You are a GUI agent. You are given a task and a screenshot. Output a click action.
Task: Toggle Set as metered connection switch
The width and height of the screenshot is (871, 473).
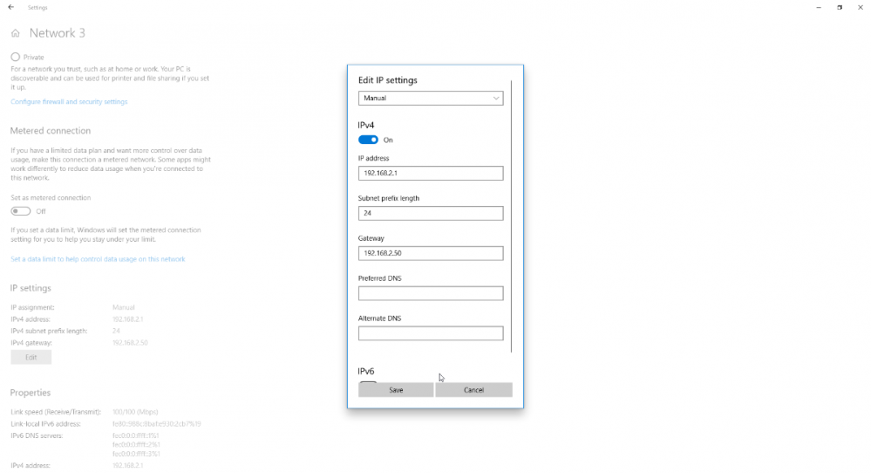click(x=21, y=211)
